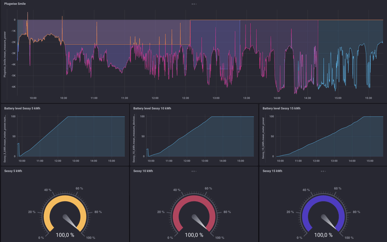Viewport: 387px width, 242px height.
Task: Click the 20 % tick on Sessy 10 kWh gauge
Action: click(161, 212)
